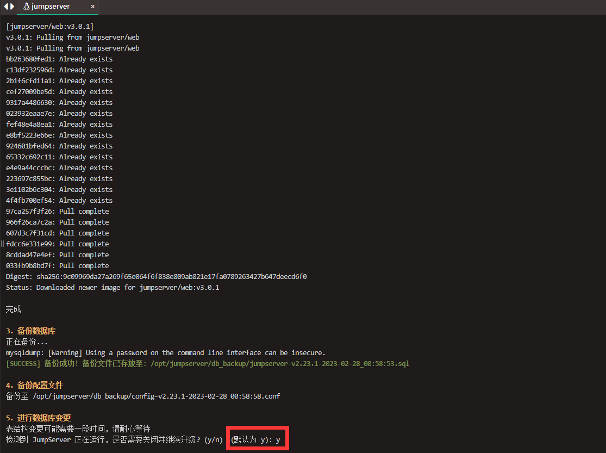Click the '完成' completion message
The width and height of the screenshot is (606, 453).
[13, 309]
